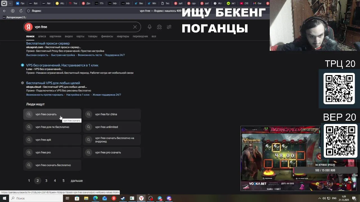Go to results page 4
Viewport: 360px width, 202px height.
[x=55, y=181]
